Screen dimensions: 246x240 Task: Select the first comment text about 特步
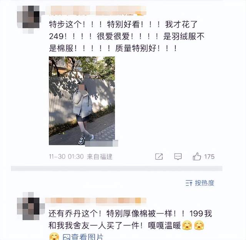(127, 36)
